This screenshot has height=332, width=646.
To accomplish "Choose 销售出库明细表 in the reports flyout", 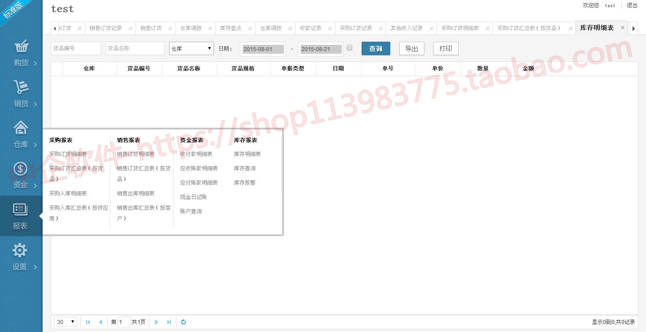I will click(136, 194).
